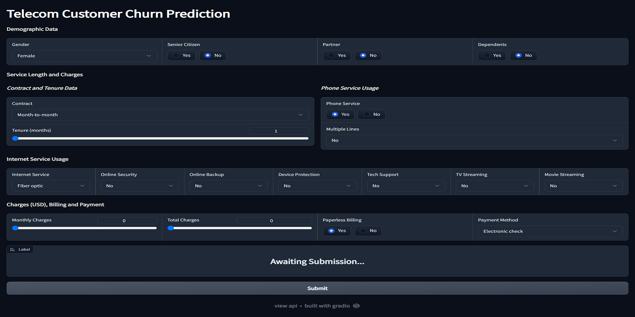Click the built with gradio link
The image size is (635, 317).
point(328,306)
